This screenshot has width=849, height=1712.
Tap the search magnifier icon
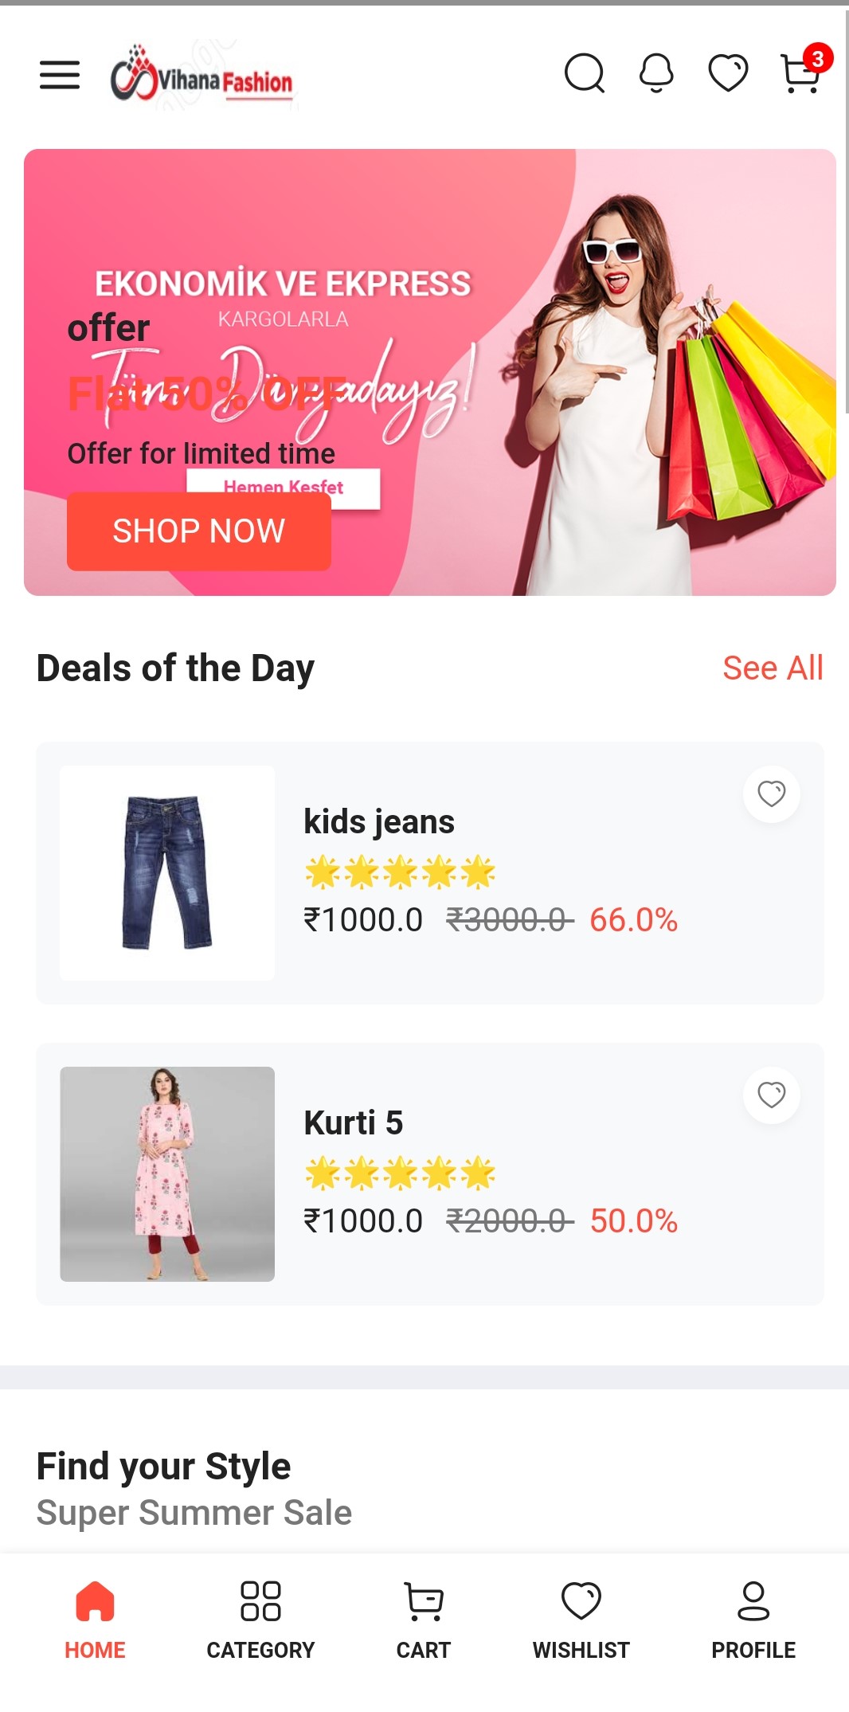[585, 74]
